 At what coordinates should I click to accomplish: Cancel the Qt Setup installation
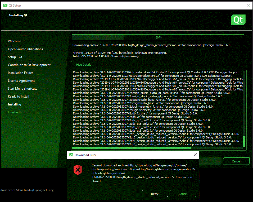tap(236, 161)
